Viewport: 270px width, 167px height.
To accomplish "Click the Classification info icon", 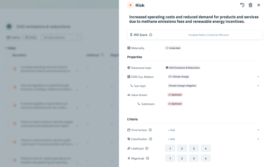I will tap(150, 139).
